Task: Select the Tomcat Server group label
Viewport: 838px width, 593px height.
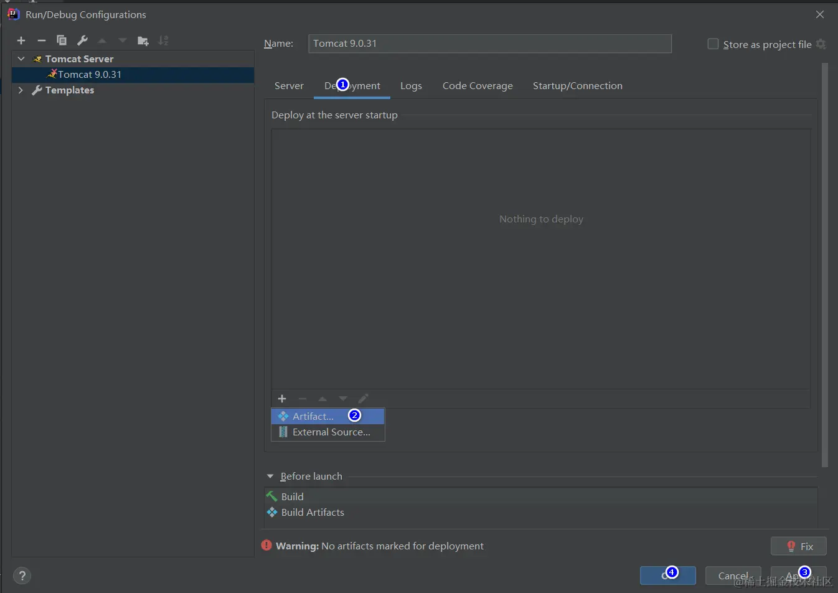Action: tap(79, 59)
